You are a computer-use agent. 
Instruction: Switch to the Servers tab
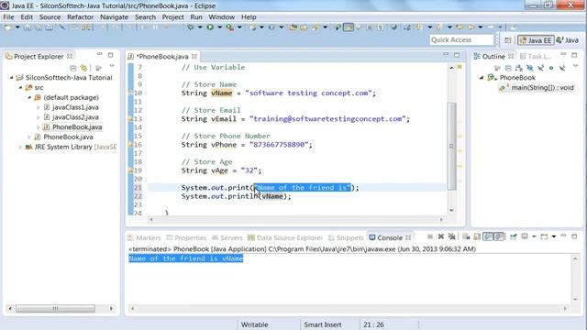pyautogui.click(x=227, y=238)
